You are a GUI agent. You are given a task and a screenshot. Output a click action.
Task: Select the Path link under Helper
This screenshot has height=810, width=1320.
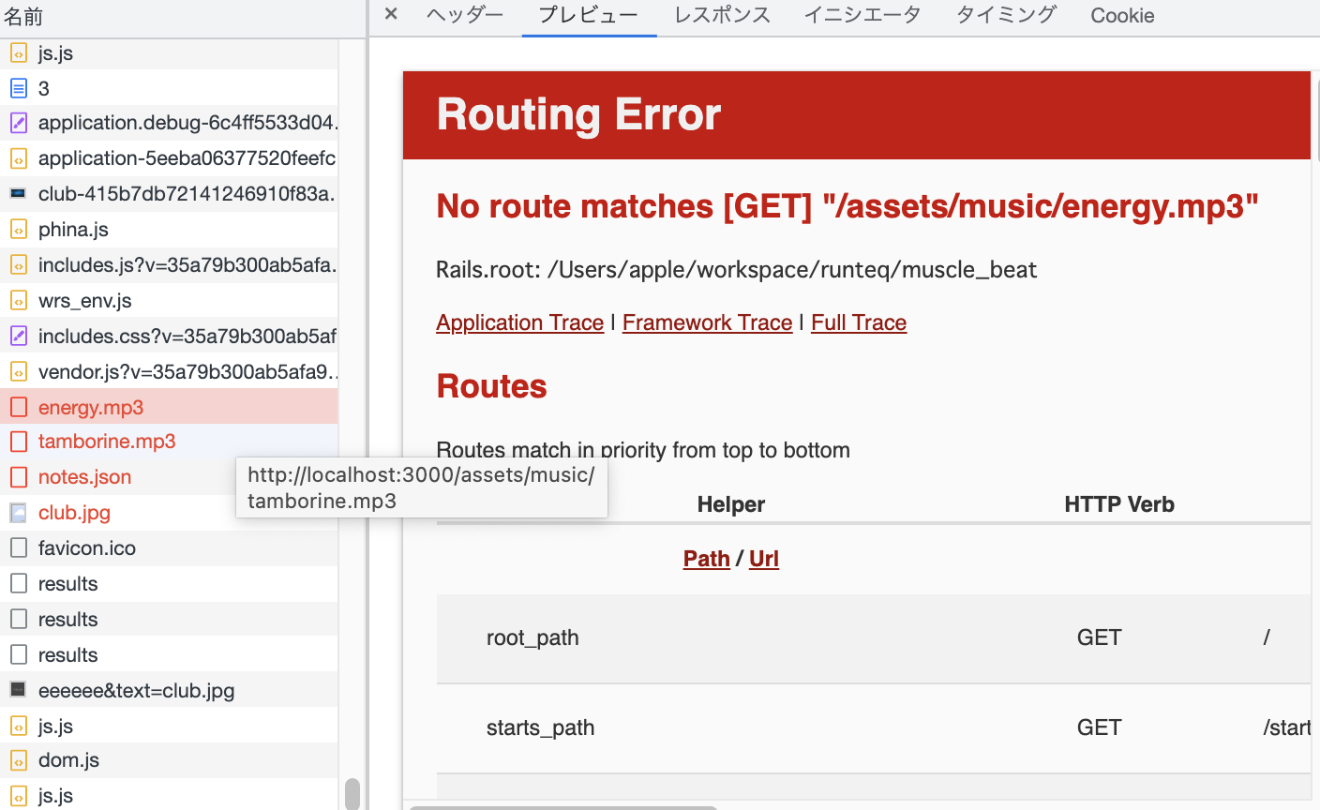pyautogui.click(x=706, y=559)
